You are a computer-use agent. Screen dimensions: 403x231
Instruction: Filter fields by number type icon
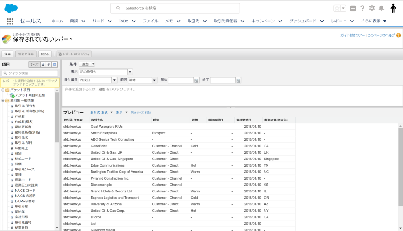(x=48, y=64)
